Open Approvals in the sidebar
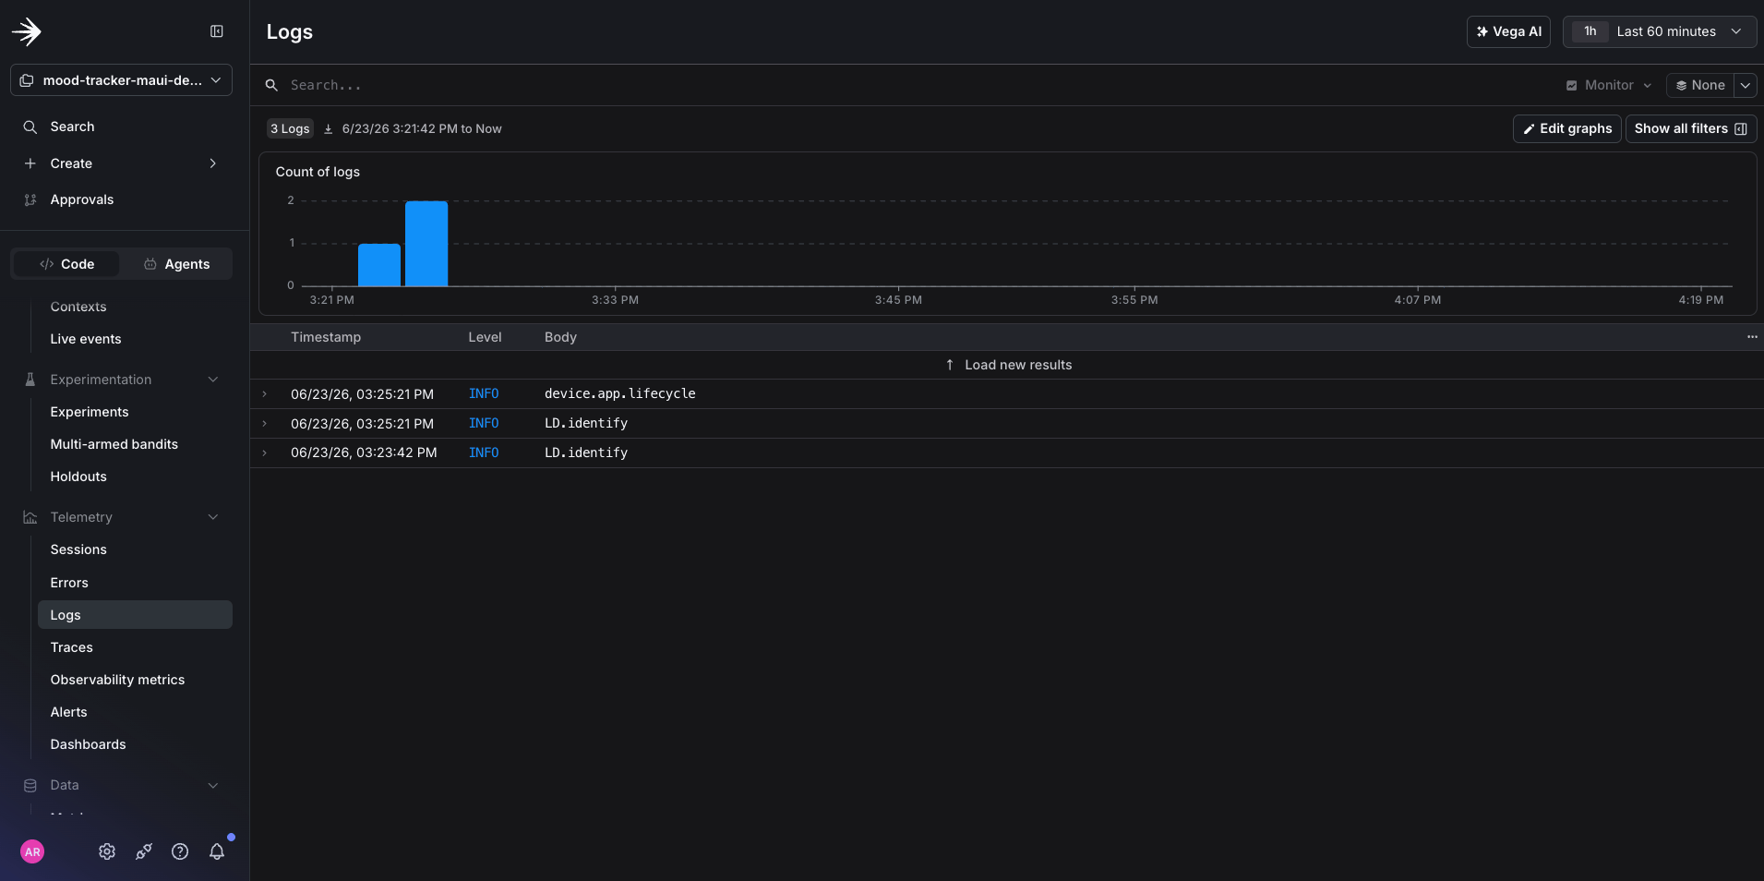This screenshot has height=881, width=1764. pos(81,199)
